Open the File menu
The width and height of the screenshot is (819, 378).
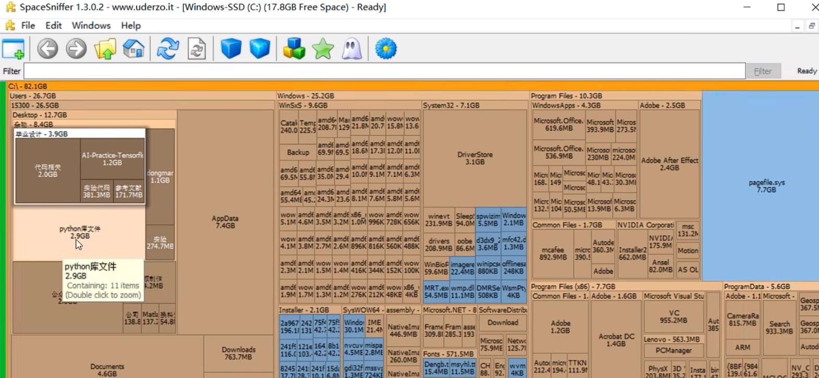[28, 26]
